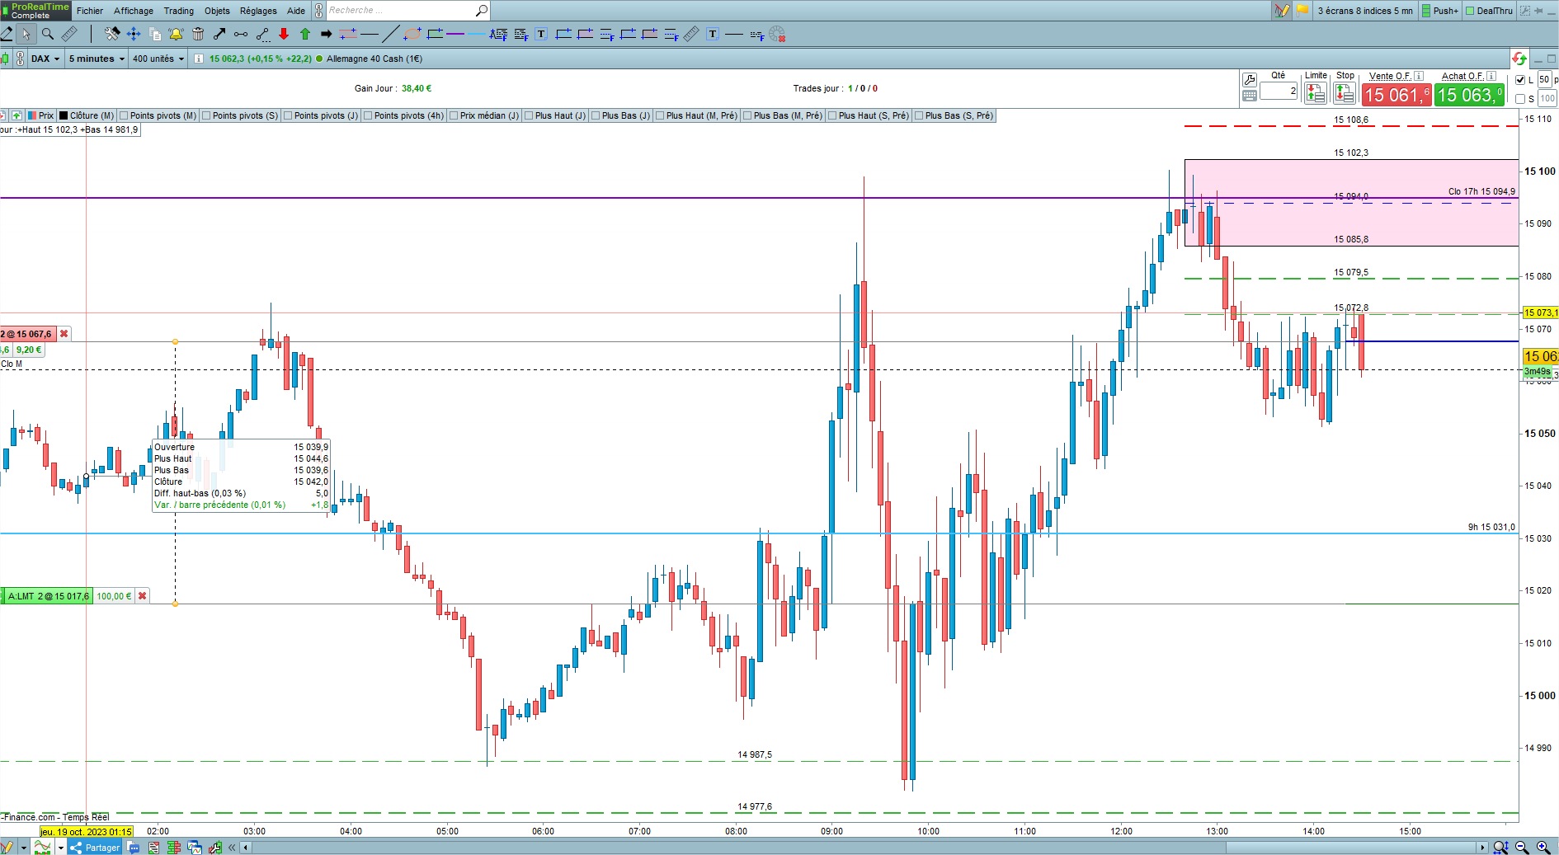Open the Limite order icon
The width and height of the screenshot is (1559, 855).
pyautogui.click(x=1316, y=94)
